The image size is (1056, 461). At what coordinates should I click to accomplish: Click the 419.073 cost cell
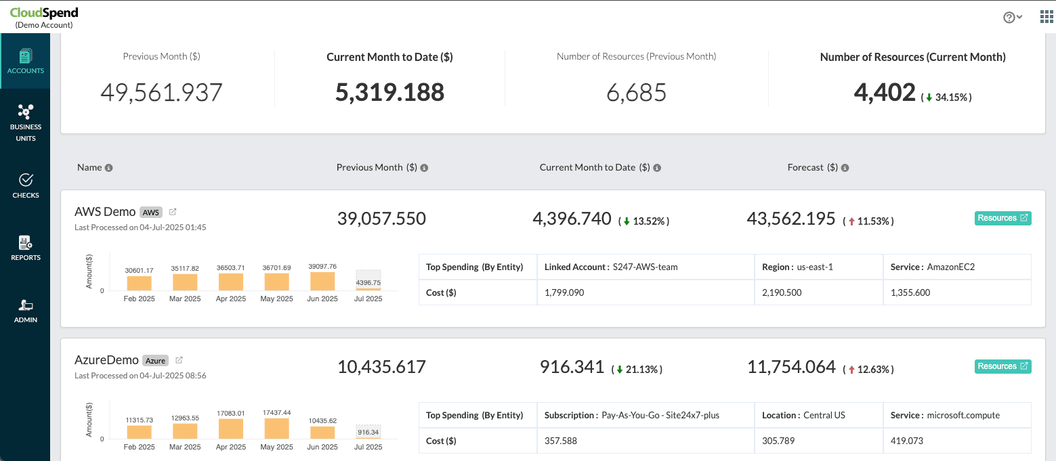957,441
